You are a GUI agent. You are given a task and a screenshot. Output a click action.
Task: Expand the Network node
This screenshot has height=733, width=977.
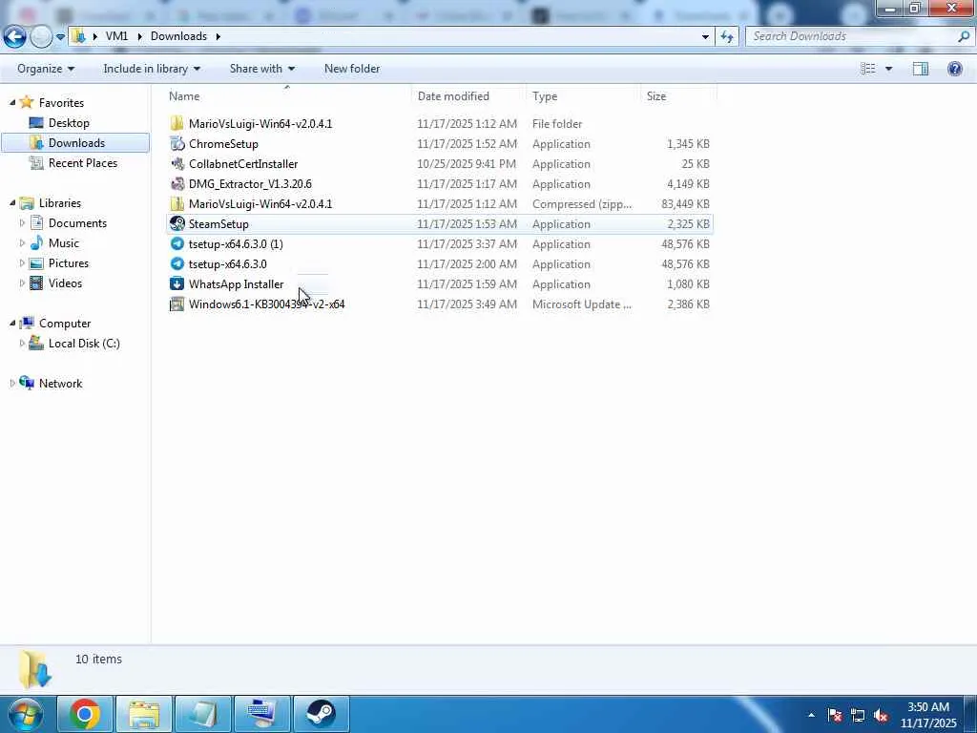(11, 384)
